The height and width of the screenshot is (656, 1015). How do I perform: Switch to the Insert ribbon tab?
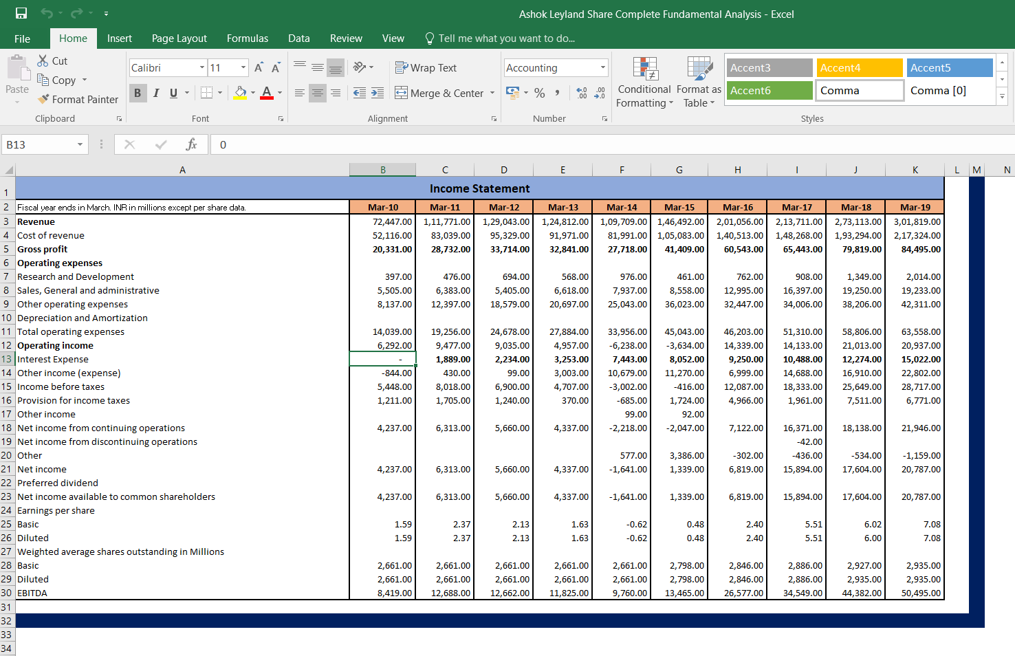(120, 39)
